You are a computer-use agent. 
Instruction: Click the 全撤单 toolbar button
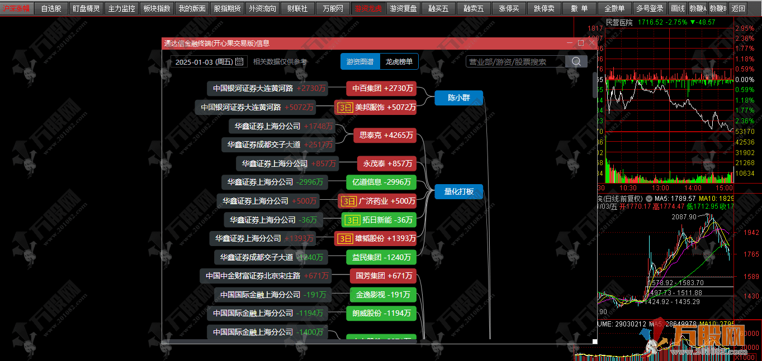[x=614, y=8]
